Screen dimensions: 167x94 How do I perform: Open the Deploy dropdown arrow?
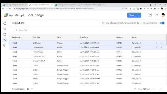click(x=138, y=15)
